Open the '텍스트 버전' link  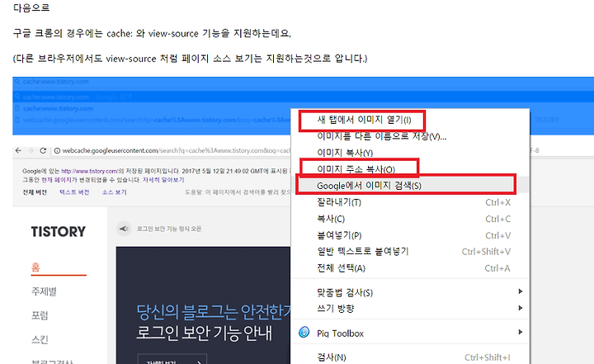pos(74,192)
